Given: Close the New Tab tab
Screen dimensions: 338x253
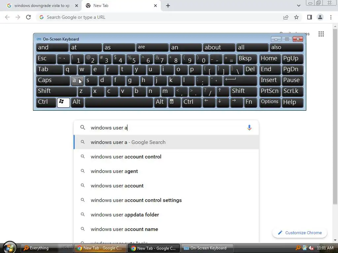Looking at the screenshot, I should pos(155,6).
